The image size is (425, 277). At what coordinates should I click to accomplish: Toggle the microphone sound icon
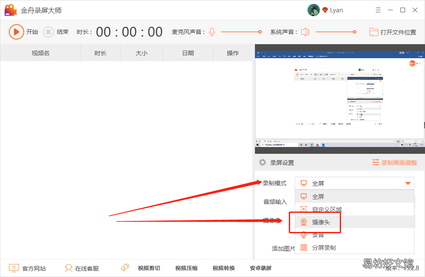tap(212, 32)
